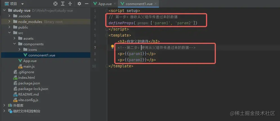Click the Vue icon of App.vue in tree

pos(20,61)
